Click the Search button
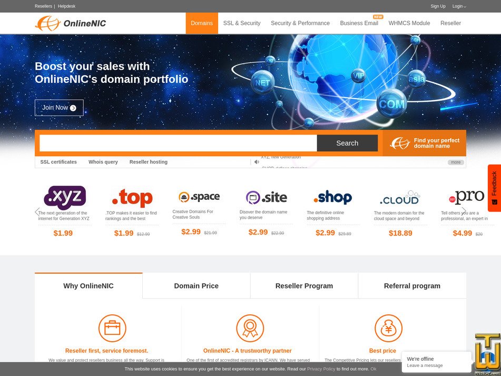 coord(347,143)
